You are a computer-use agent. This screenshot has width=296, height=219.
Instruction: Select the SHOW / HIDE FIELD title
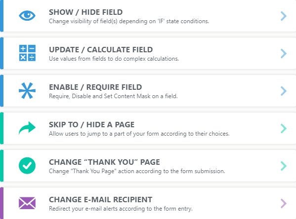(85, 12)
